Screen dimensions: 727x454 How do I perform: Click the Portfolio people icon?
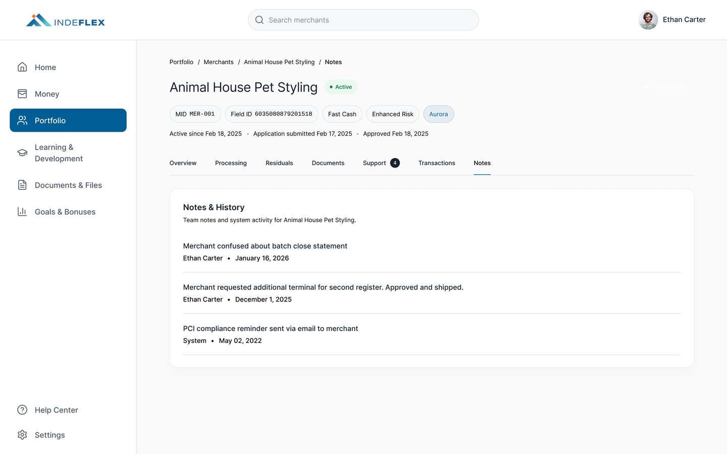coord(22,120)
